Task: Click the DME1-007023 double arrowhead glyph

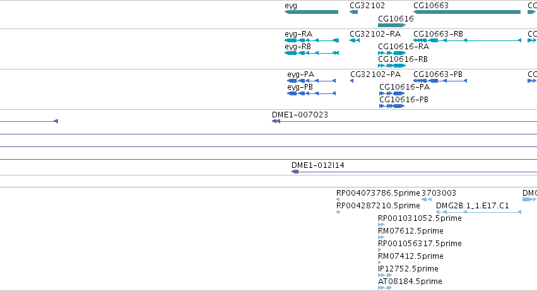Action: click(x=276, y=121)
